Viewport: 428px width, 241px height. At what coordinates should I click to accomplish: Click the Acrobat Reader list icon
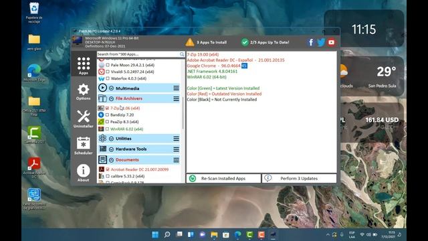101,169
